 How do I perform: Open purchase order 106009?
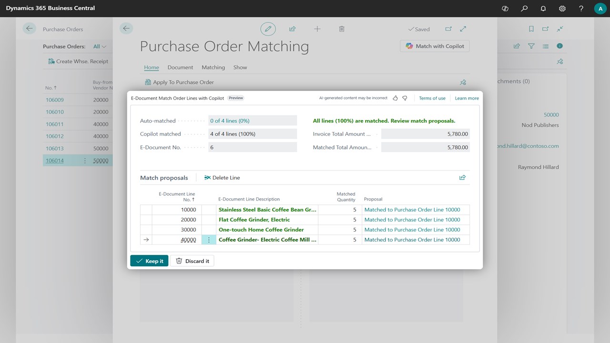[54, 100]
